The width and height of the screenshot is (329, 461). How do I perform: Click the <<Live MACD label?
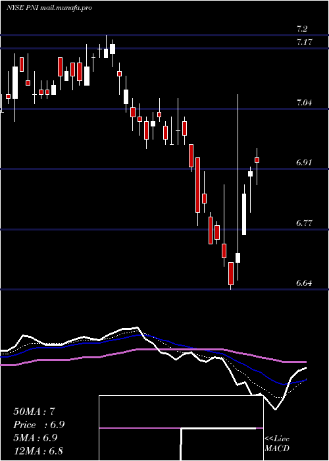[x=277, y=443]
